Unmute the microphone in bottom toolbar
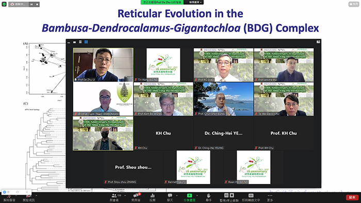Screen dimensions: 361x203 [9, 198]
